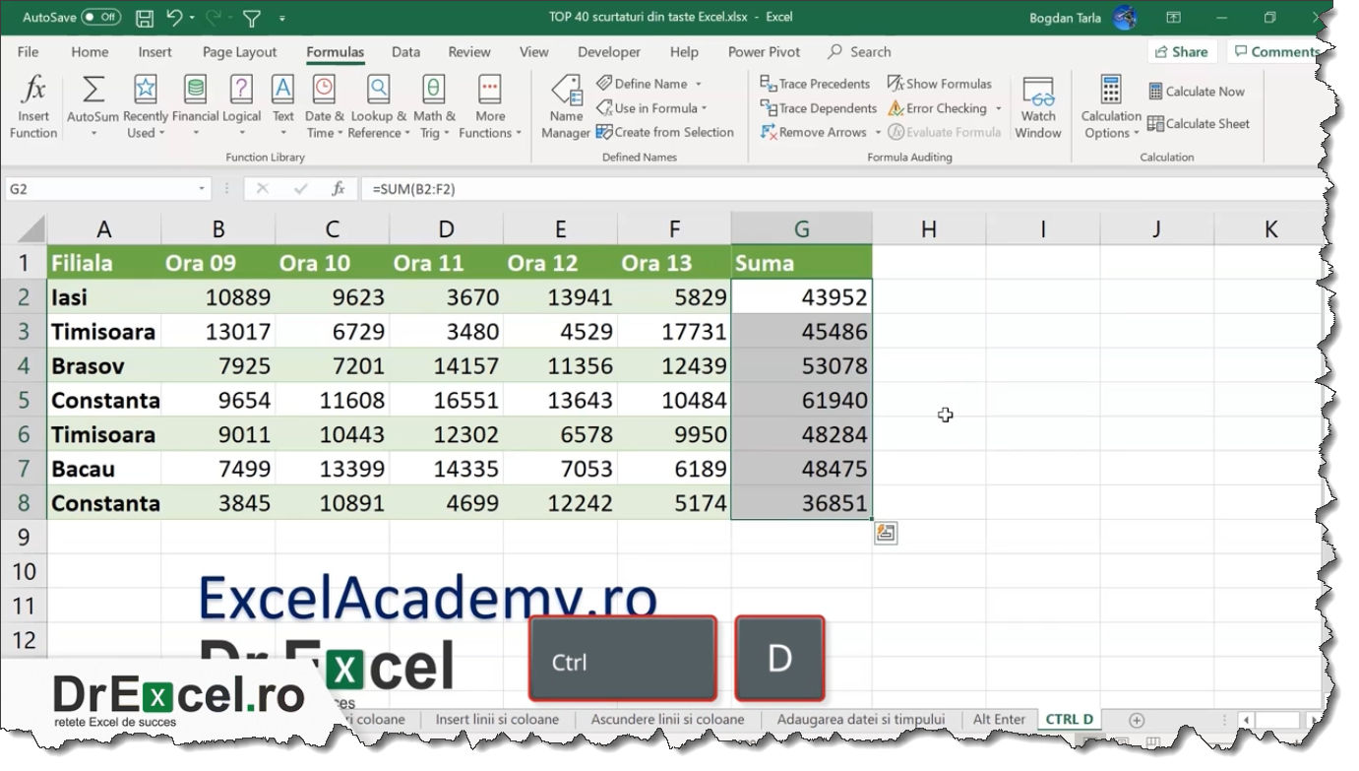The image size is (1359, 771).
Task: Run Error Checking
Action: coord(937,108)
